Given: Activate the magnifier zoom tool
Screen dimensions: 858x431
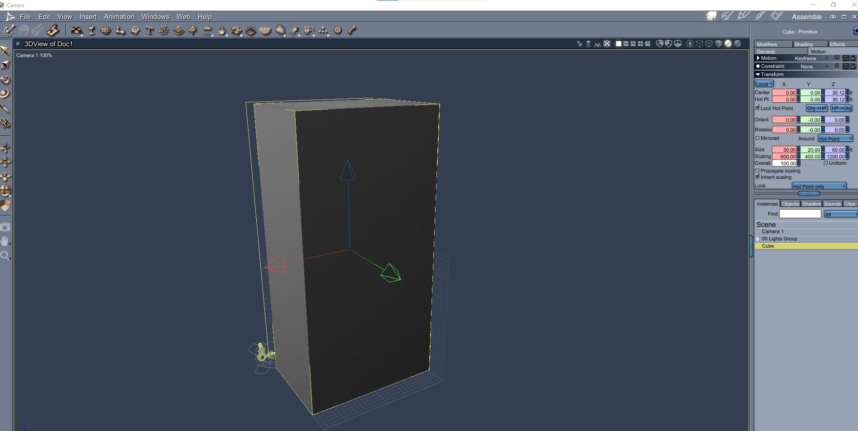Looking at the screenshot, I should [5, 255].
